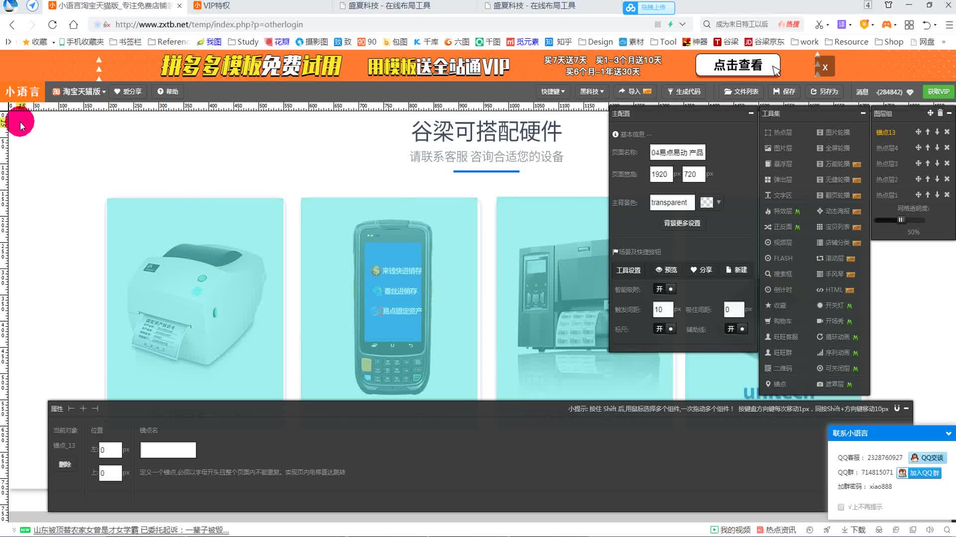Minimize the 属性 properties panel
Viewport: 956px width, 537px height.
(906, 408)
